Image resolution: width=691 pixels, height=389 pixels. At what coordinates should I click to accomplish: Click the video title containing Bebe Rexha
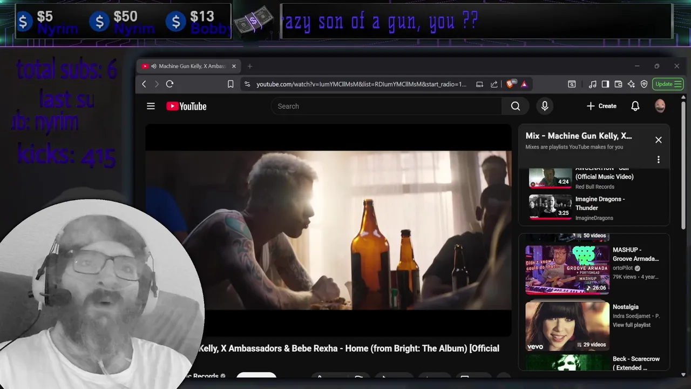[x=349, y=348]
